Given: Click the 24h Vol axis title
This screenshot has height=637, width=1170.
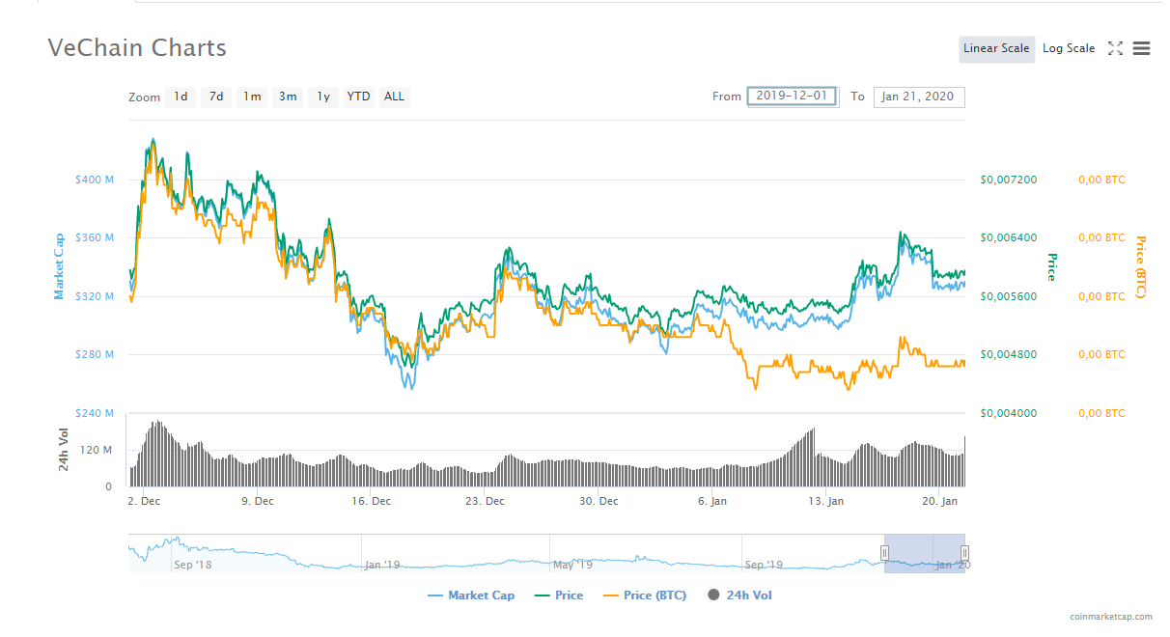Looking at the screenshot, I should pos(64,450).
